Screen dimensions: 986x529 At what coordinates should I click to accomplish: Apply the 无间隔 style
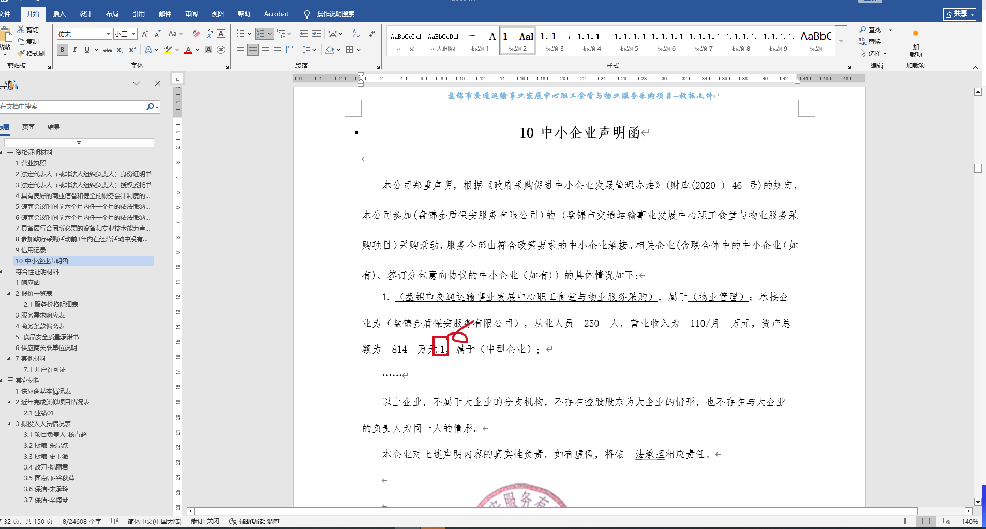443,40
